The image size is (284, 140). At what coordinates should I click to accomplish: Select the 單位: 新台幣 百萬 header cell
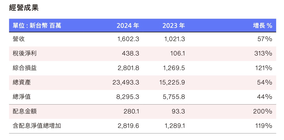pos(37,25)
